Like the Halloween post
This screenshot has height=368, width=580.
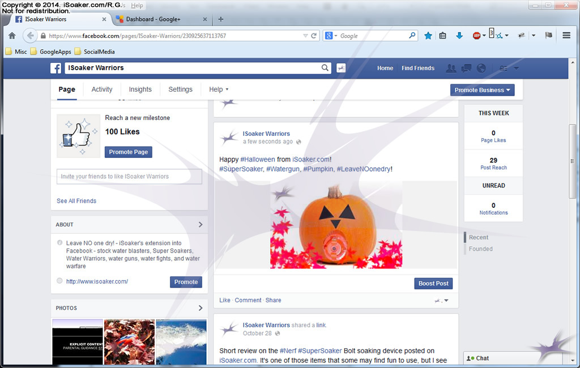coord(225,300)
